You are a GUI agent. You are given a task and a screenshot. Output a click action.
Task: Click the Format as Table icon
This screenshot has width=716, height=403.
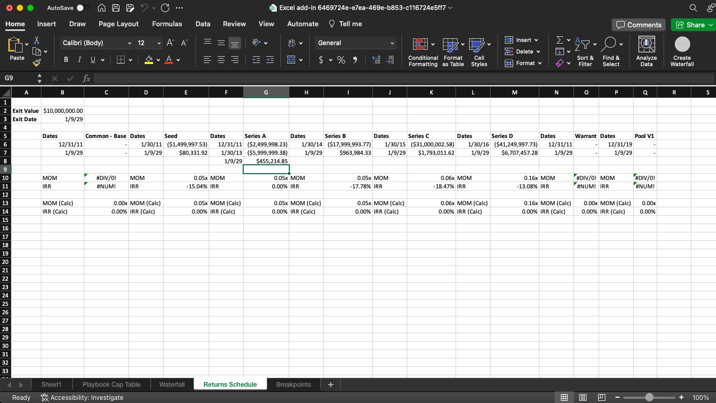click(x=451, y=45)
